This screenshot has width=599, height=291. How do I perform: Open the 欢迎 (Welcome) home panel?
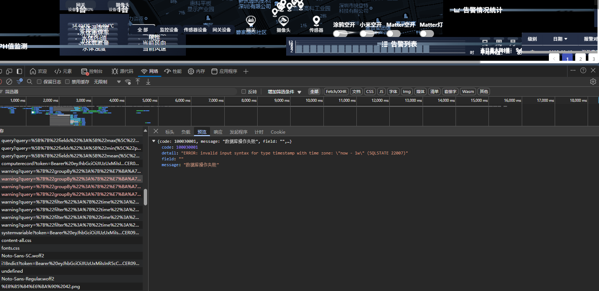tap(38, 71)
